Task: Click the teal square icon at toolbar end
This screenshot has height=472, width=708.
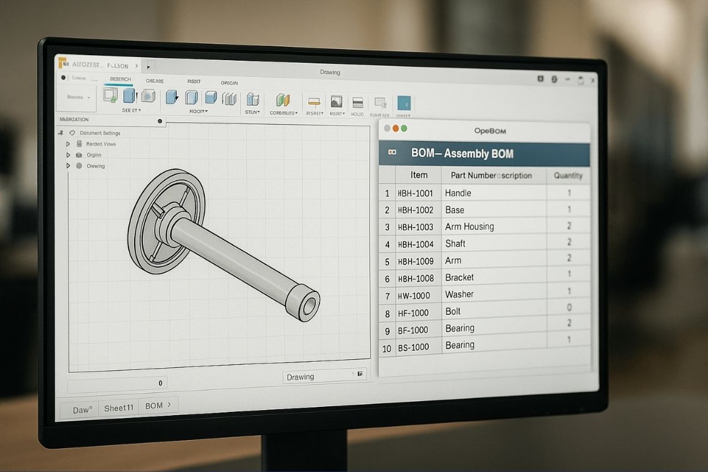Action: tap(403, 103)
